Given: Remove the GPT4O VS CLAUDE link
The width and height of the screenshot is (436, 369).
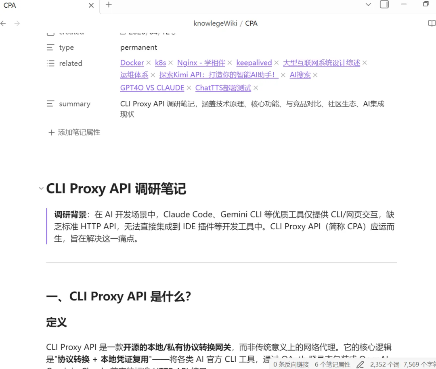Looking at the screenshot, I should (189, 88).
